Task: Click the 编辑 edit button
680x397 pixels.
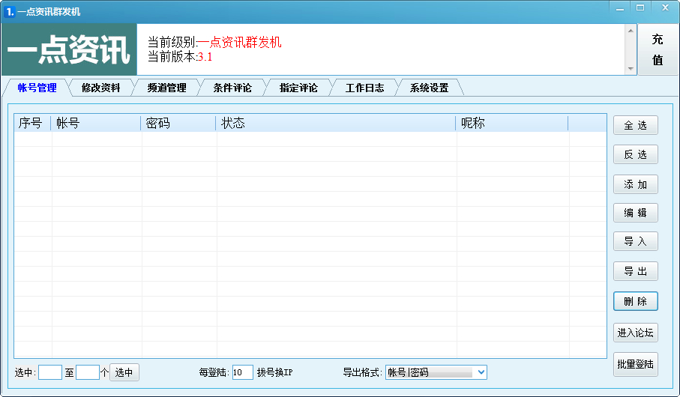Action: click(x=635, y=213)
